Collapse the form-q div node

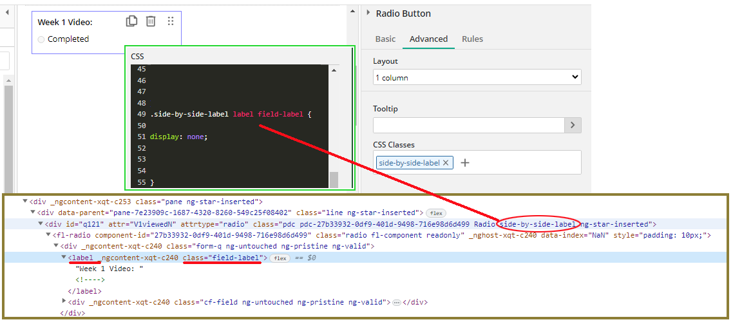coord(55,246)
